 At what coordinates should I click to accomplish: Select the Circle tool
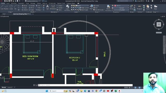[11, 7]
